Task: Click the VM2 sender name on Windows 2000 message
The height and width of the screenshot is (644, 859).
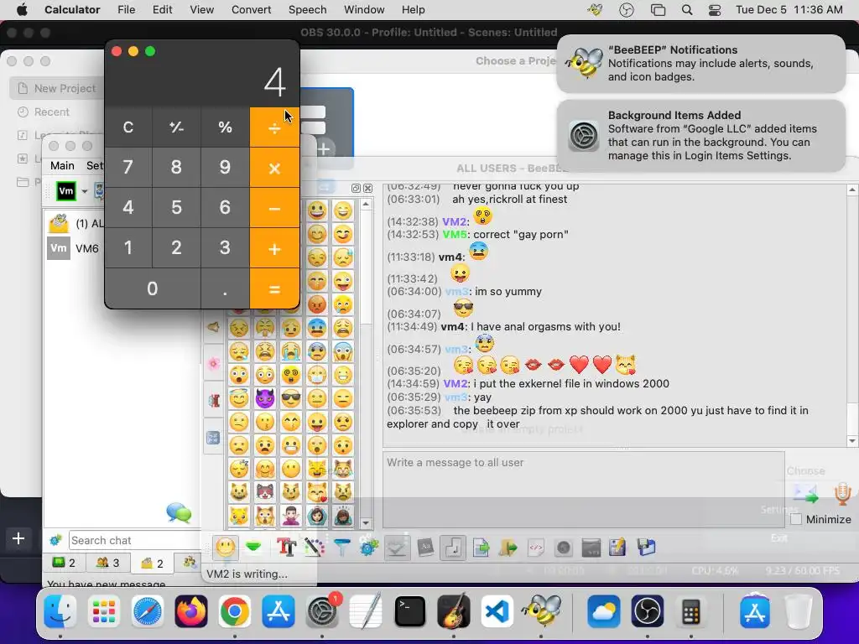Action: coord(456,383)
